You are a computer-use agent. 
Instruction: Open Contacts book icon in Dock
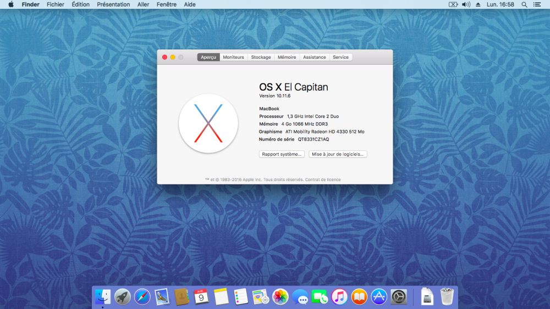tap(182, 297)
